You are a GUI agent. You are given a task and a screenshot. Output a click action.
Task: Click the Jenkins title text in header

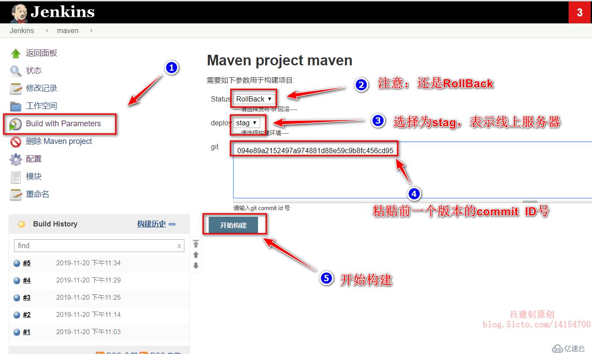pos(62,12)
